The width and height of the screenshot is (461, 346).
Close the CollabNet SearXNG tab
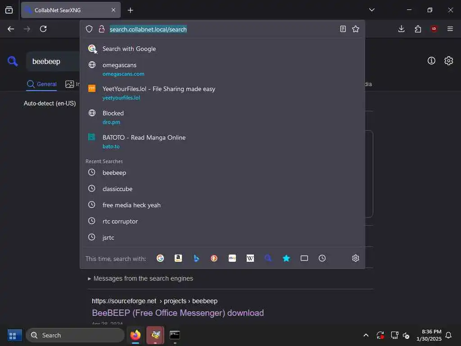click(x=113, y=10)
